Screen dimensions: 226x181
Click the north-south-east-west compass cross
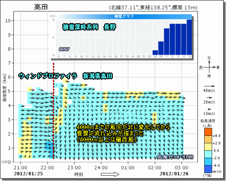tap(209, 67)
